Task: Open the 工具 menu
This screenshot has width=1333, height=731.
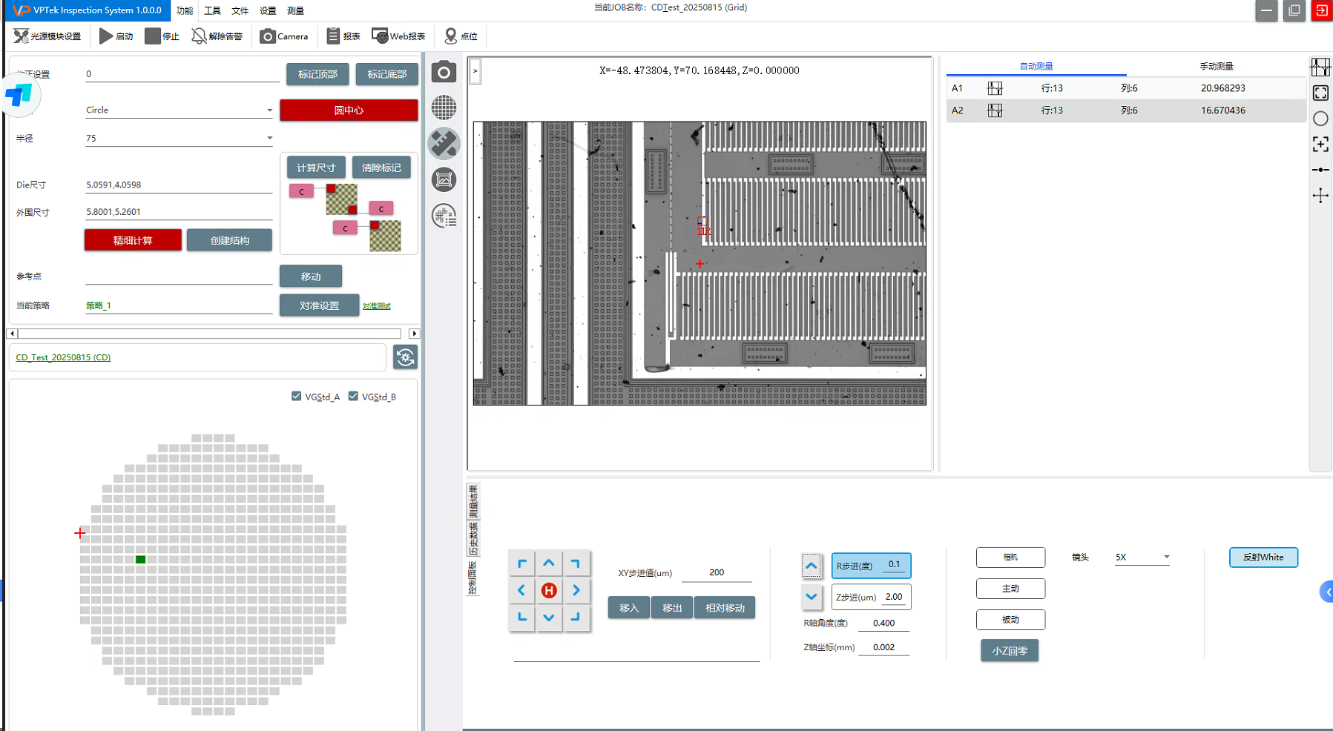Action: coord(212,11)
